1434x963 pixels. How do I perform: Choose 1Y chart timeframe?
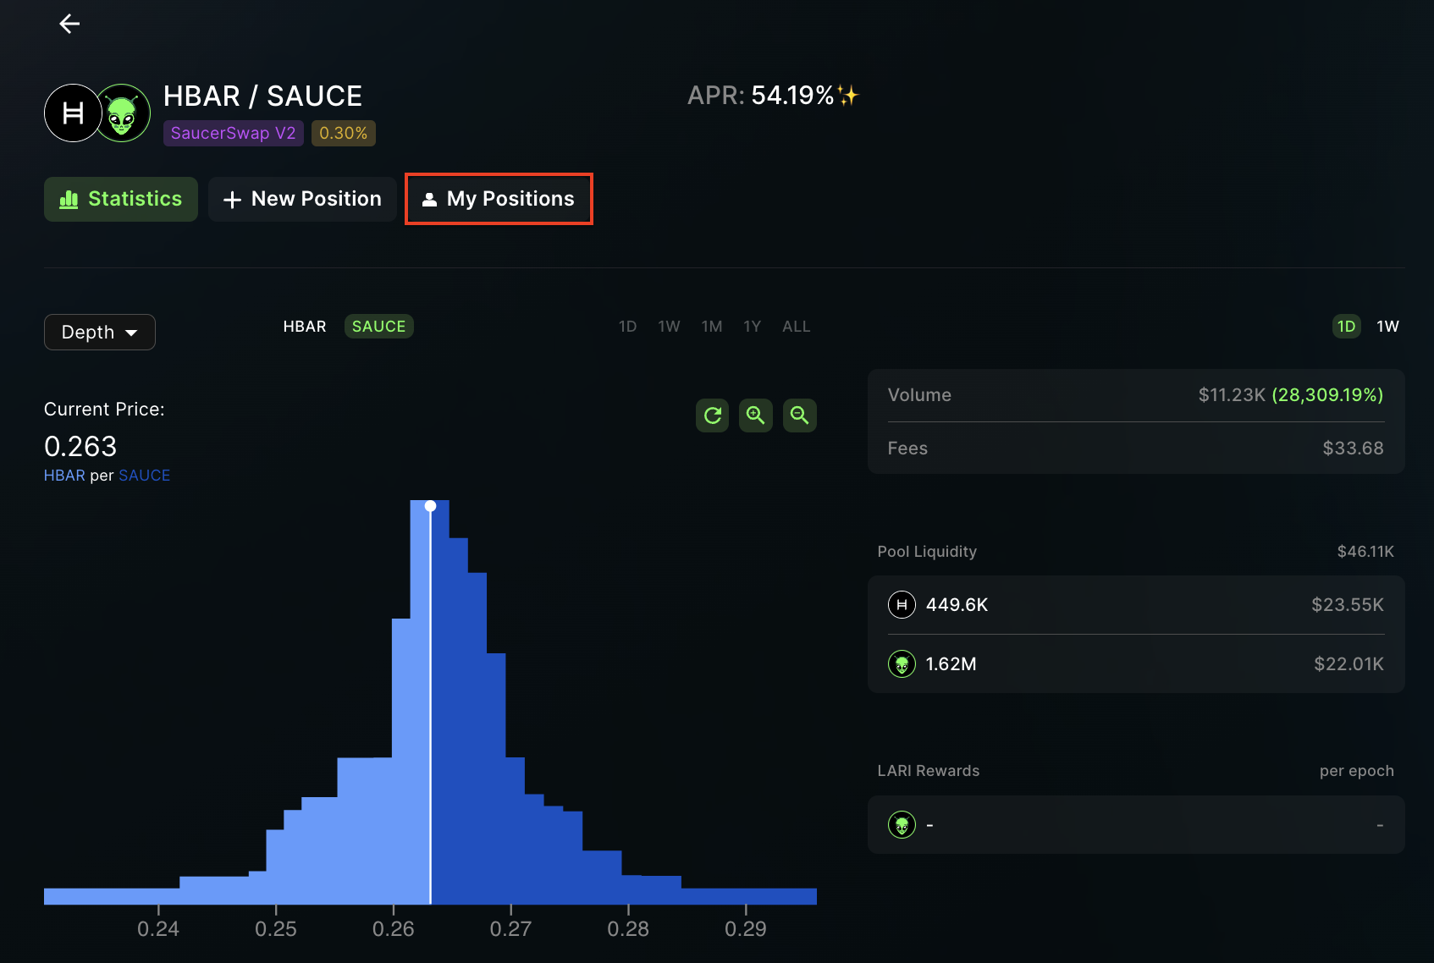tap(753, 327)
